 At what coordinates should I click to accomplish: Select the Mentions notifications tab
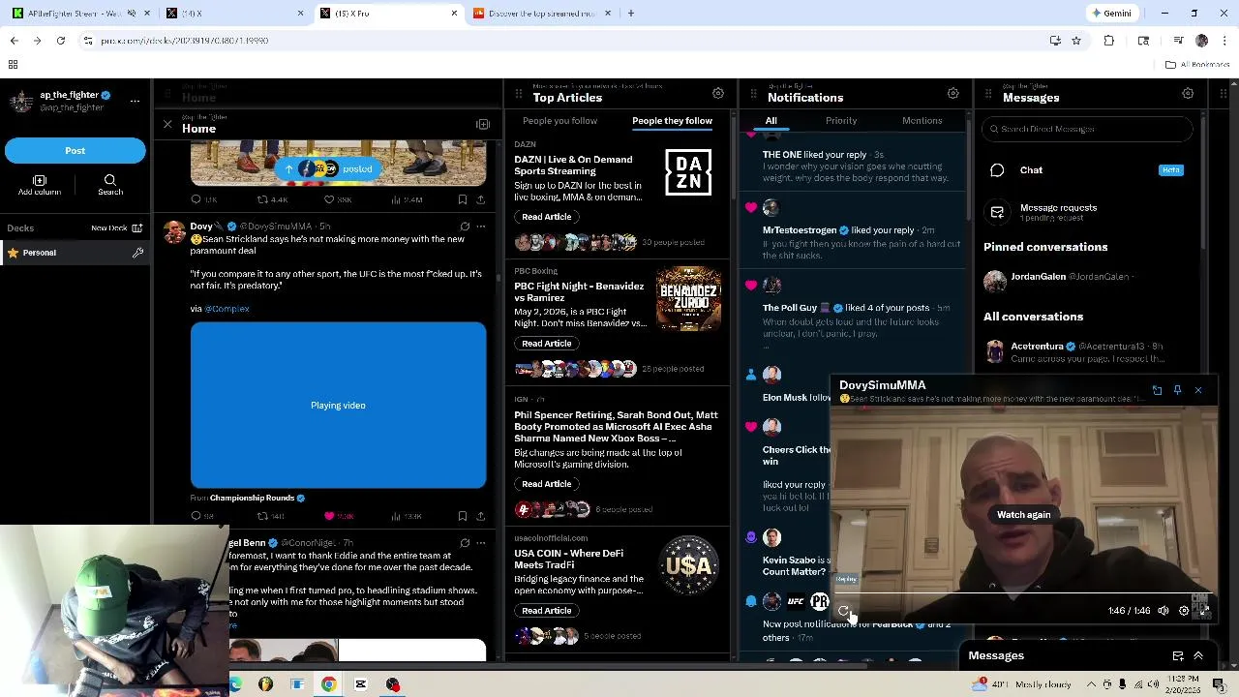coord(922,121)
